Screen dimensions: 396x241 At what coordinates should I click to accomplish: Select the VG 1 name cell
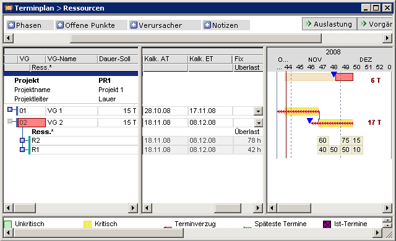[72, 111]
